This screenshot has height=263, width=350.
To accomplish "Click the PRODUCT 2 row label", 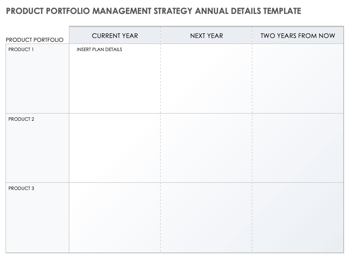I will pos(21,119).
